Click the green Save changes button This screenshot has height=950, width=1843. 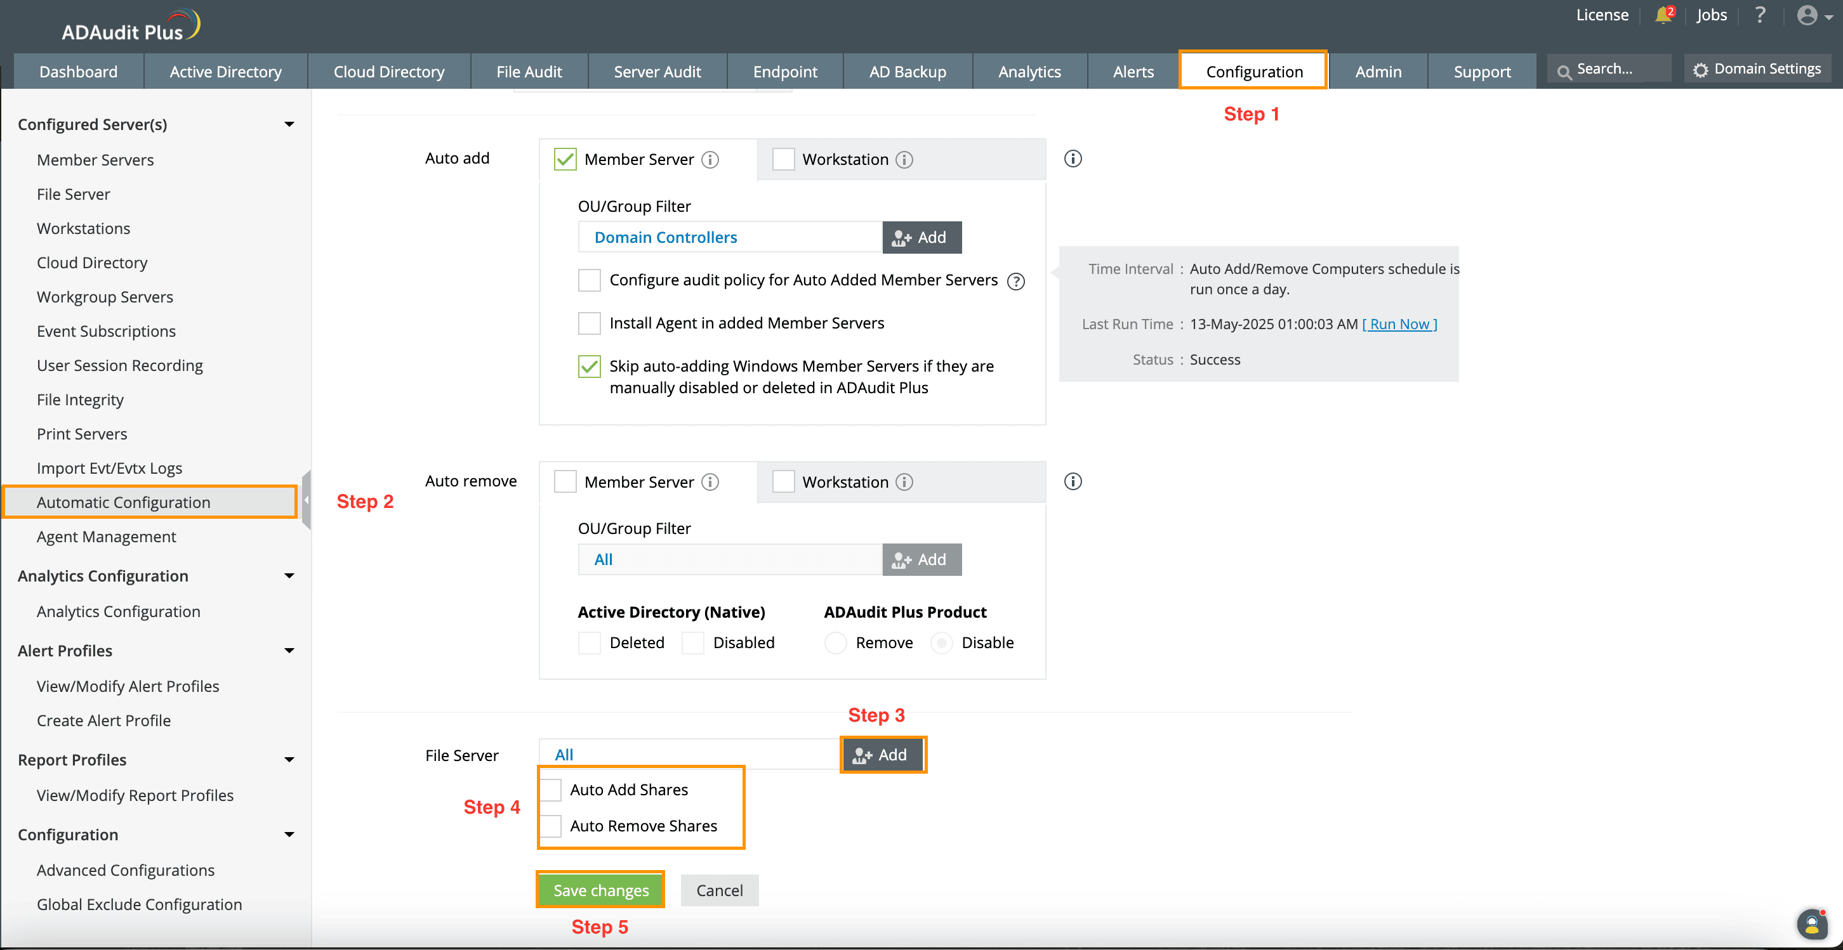click(600, 890)
